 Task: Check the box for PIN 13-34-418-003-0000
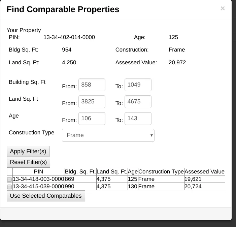pos(9,180)
